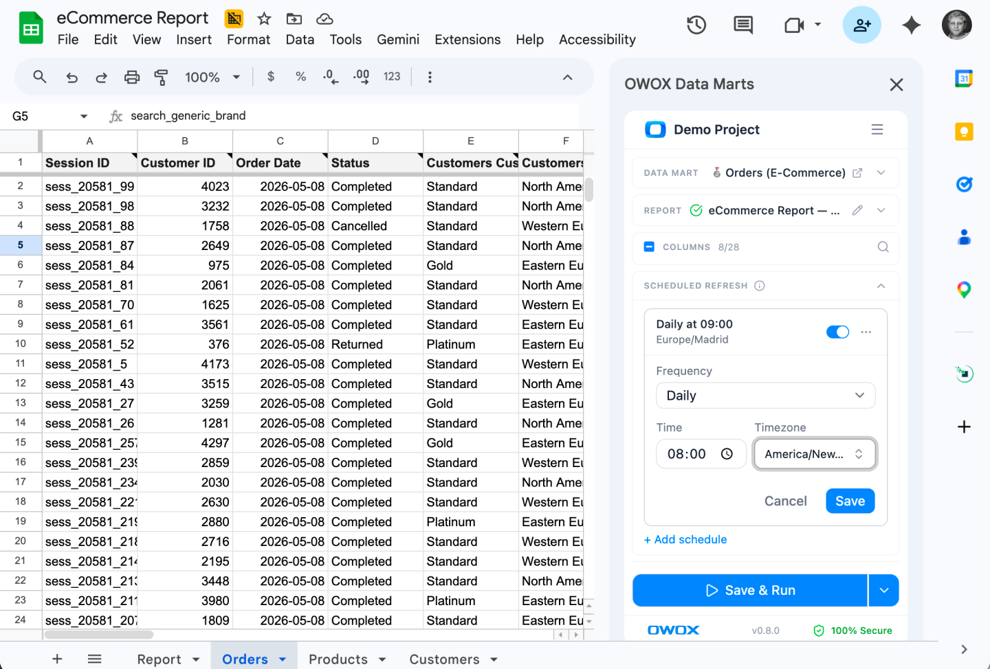This screenshot has width=990, height=669.
Task: Search the menus magnifier icon
Action: coord(40,77)
